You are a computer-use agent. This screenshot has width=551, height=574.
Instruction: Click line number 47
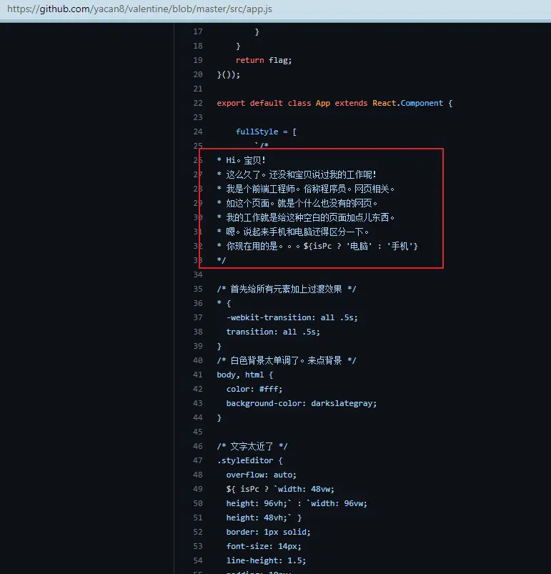tap(197, 460)
